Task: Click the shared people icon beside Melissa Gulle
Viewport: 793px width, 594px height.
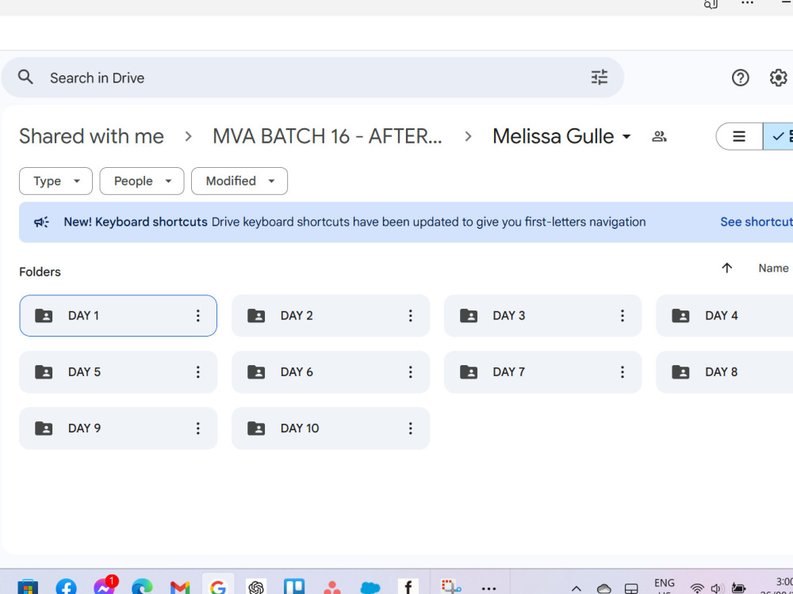Action: pyautogui.click(x=659, y=136)
